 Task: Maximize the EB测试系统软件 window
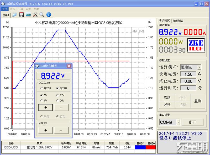pos(201,4)
